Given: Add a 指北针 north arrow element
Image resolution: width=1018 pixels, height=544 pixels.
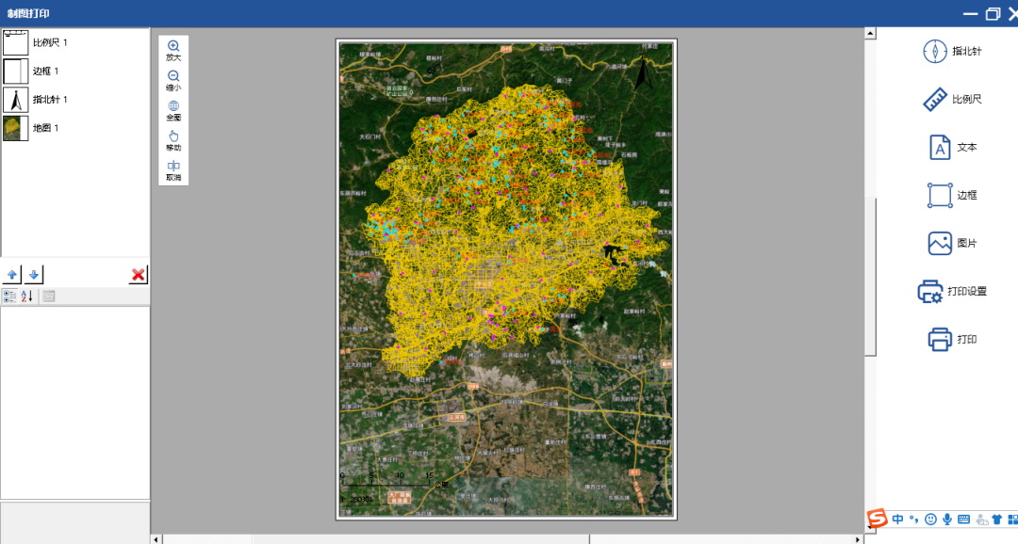Looking at the screenshot, I should 951,52.
